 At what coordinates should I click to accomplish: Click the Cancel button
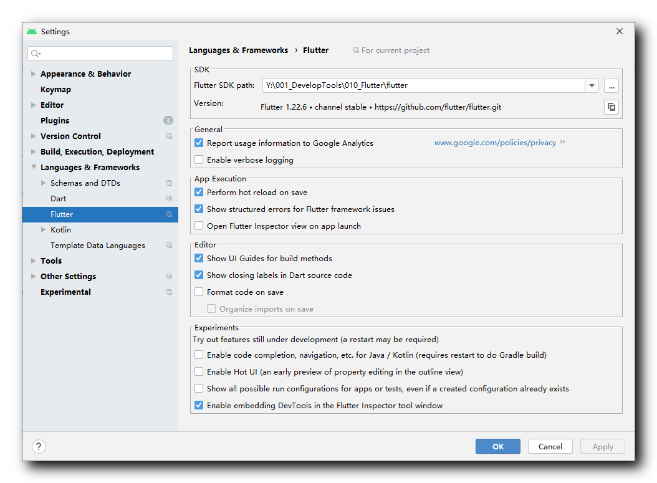tap(550, 446)
